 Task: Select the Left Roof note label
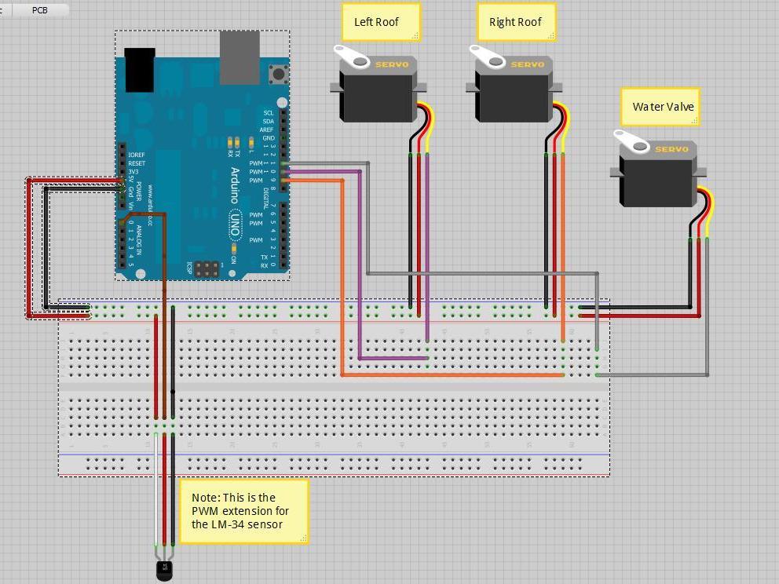[381, 22]
